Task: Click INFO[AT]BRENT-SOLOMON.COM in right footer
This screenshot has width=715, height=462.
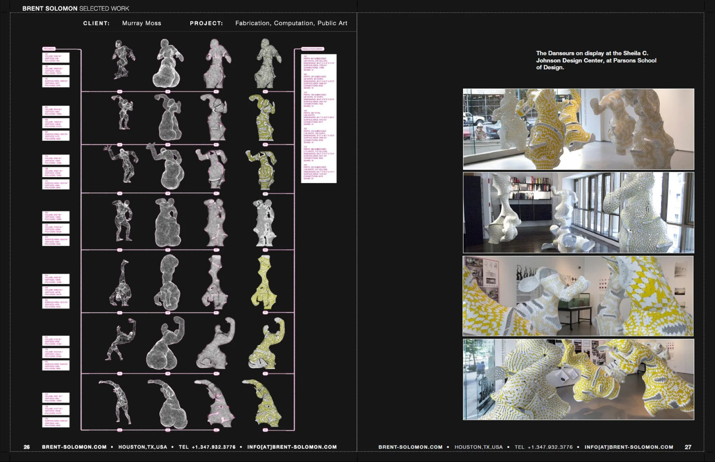Action: (629, 447)
